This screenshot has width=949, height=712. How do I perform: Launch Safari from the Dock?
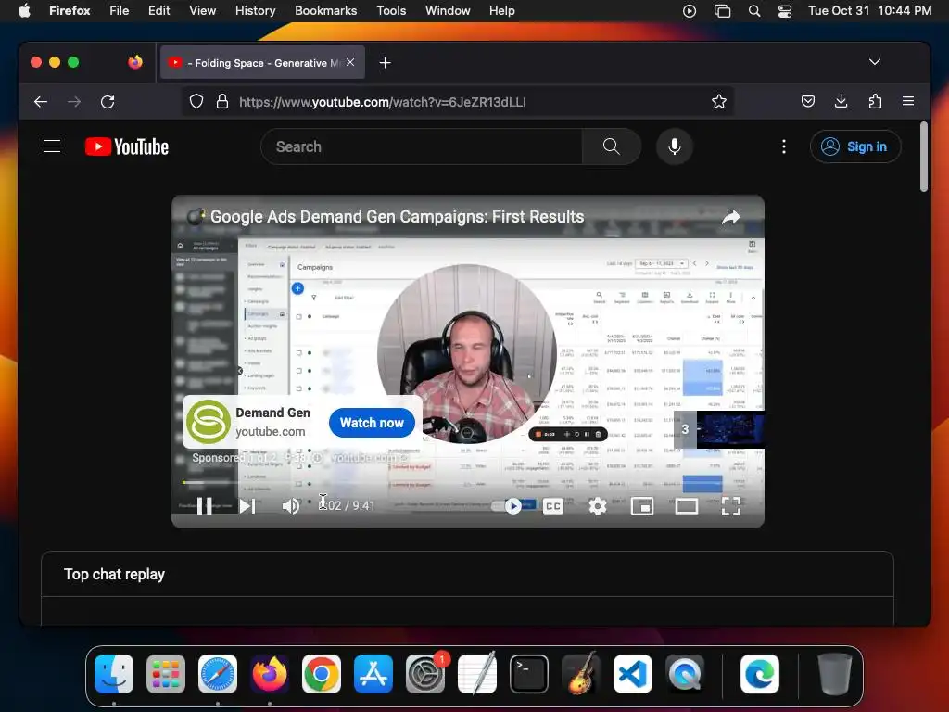tap(218, 674)
